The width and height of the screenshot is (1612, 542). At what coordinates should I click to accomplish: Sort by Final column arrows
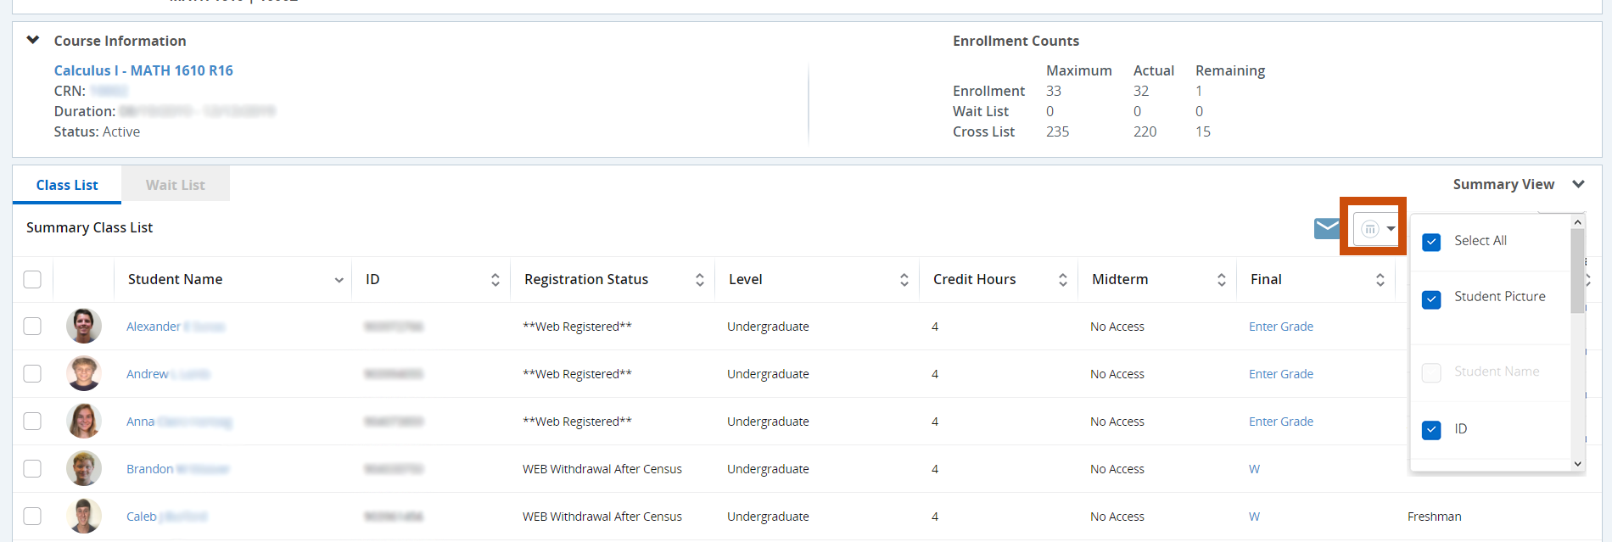(x=1380, y=280)
